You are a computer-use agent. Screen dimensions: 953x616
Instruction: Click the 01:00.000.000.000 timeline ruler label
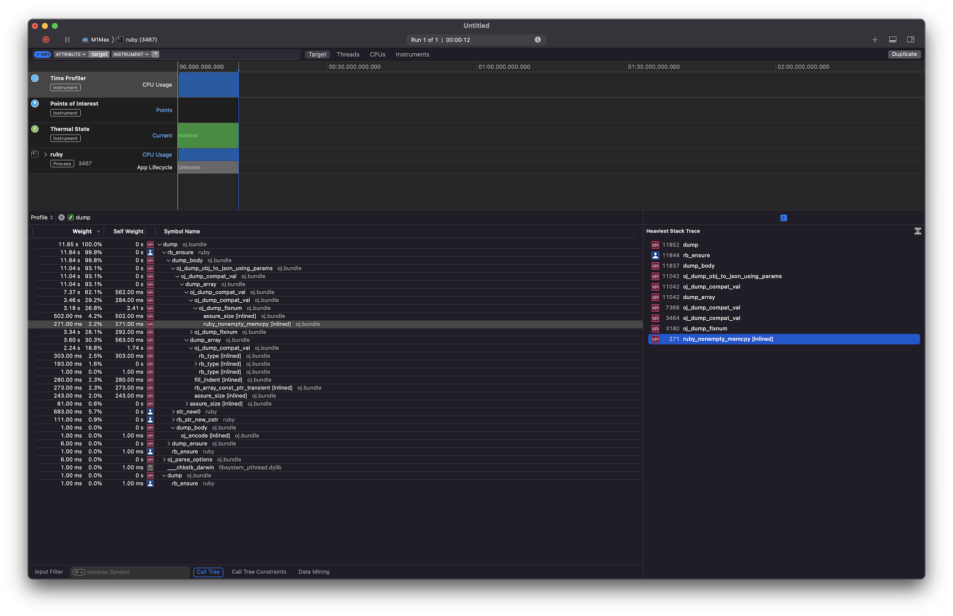tap(504, 67)
